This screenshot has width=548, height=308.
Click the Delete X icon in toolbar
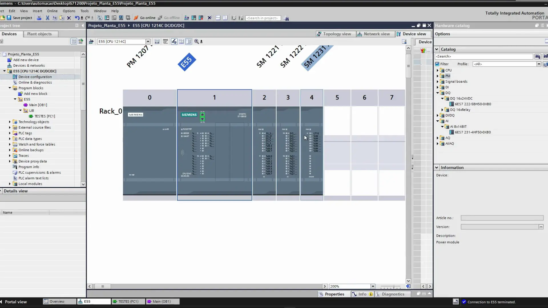point(69,18)
